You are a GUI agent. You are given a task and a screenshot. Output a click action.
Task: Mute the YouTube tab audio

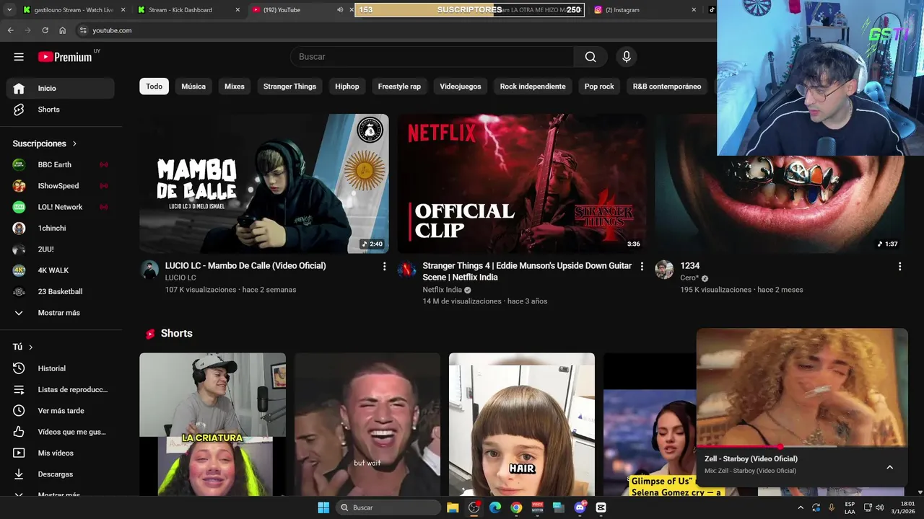[x=340, y=10]
